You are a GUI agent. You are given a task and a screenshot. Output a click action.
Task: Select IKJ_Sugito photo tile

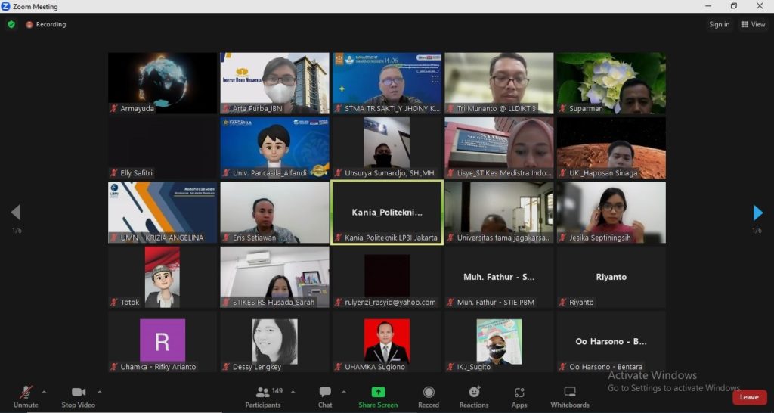[499, 342]
